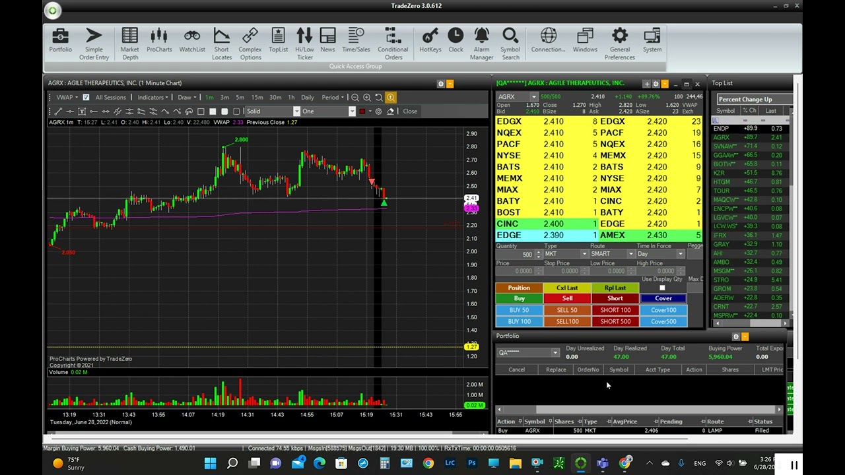The image size is (845, 475).
Task: Click the Cover button
Action: tap(663, 299)
